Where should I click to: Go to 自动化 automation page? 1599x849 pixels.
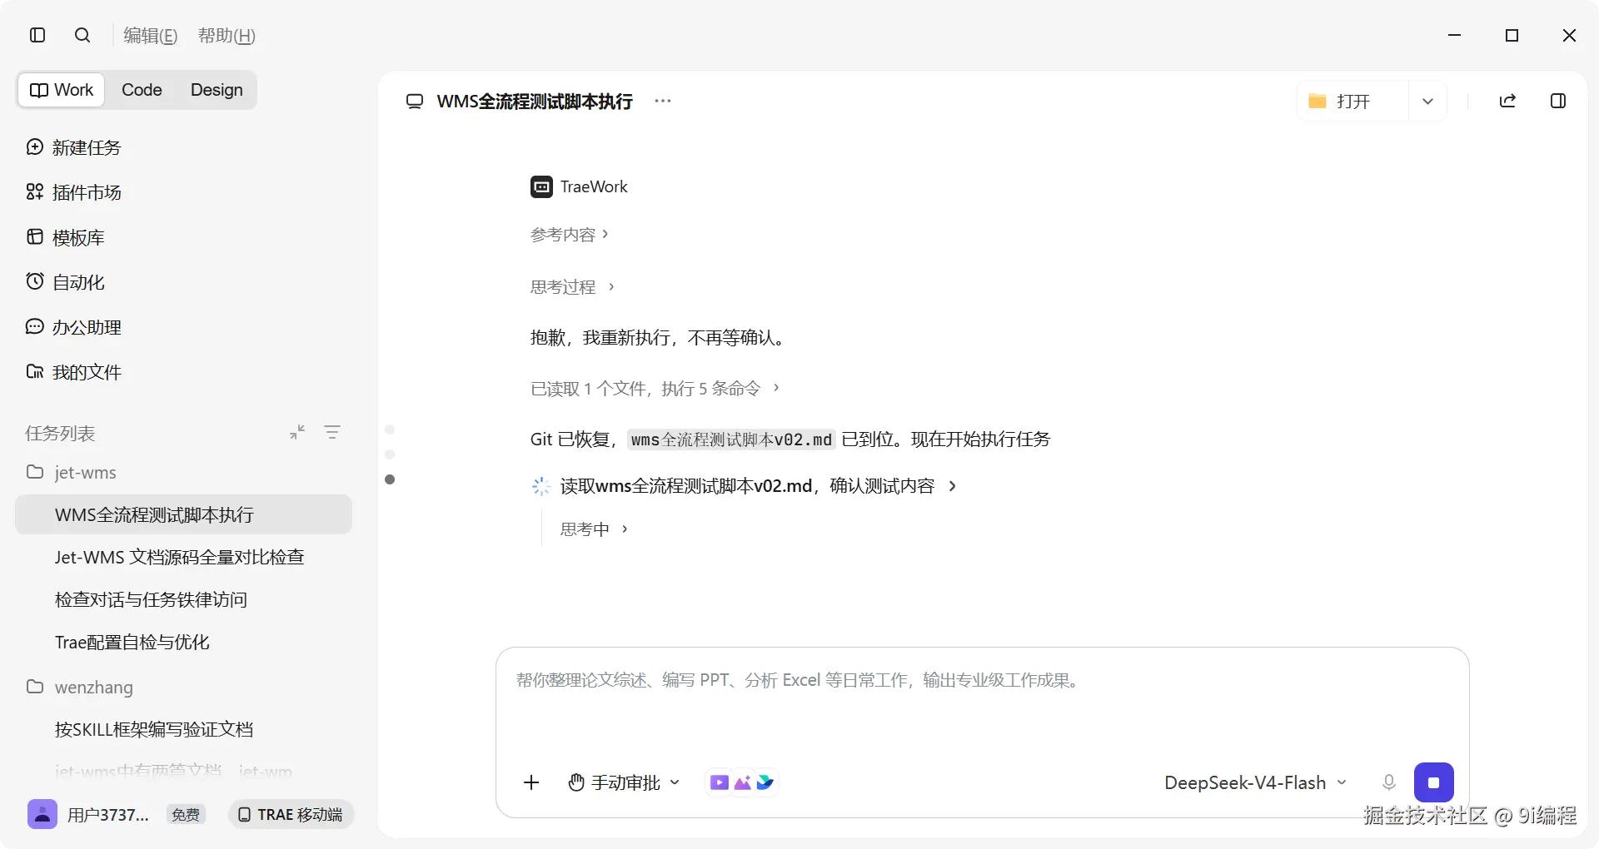coord(65,282)
